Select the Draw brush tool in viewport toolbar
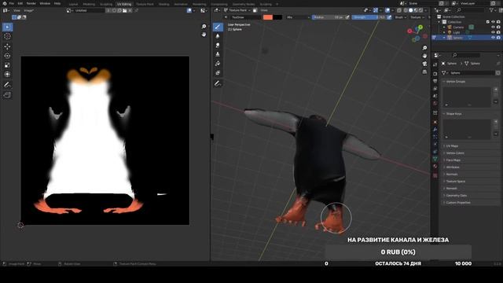The width and height of the screenshot is (503, 283). tap(218, 27)
